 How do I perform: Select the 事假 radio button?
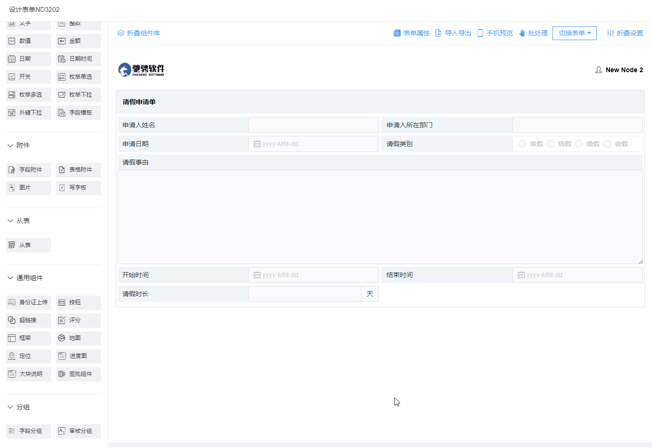pos(522,144)
